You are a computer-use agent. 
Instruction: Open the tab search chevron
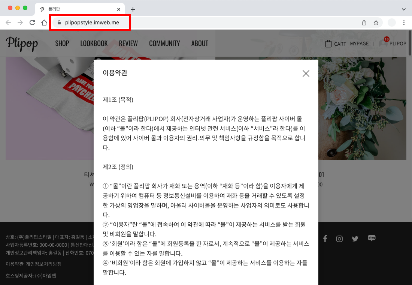point(404,9)
